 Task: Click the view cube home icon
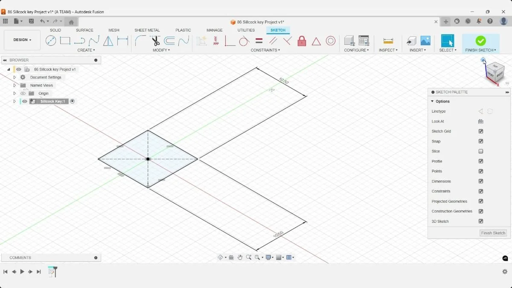[x=483, y=60]
